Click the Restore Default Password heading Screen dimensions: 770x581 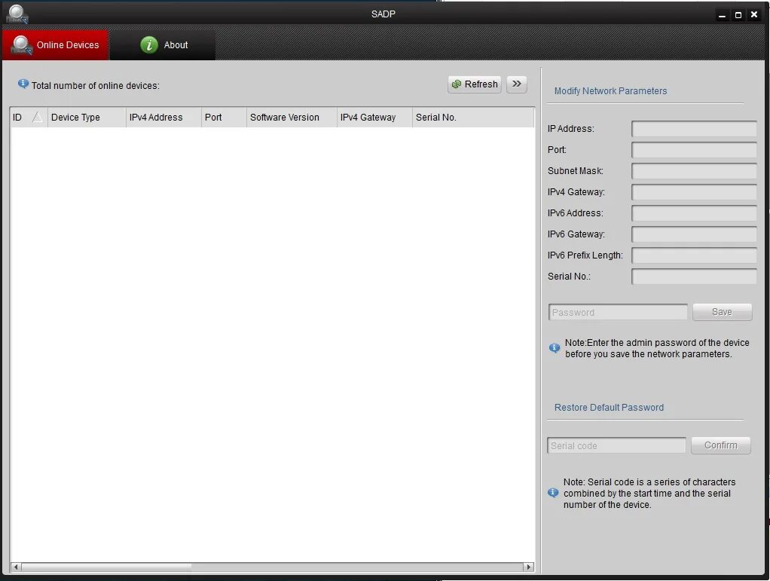tap(609, 408)
